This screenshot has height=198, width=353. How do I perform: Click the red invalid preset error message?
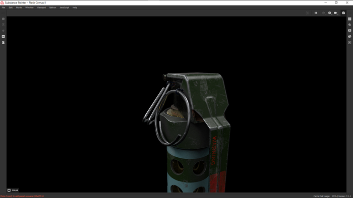pyautogui.click(x=22, y=196)
